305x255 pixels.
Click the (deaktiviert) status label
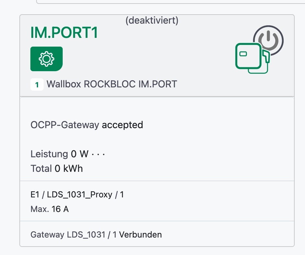click(152, 21)
